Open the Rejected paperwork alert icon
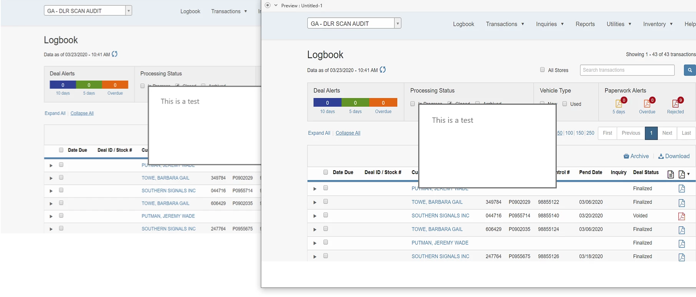 click(675, 104)
